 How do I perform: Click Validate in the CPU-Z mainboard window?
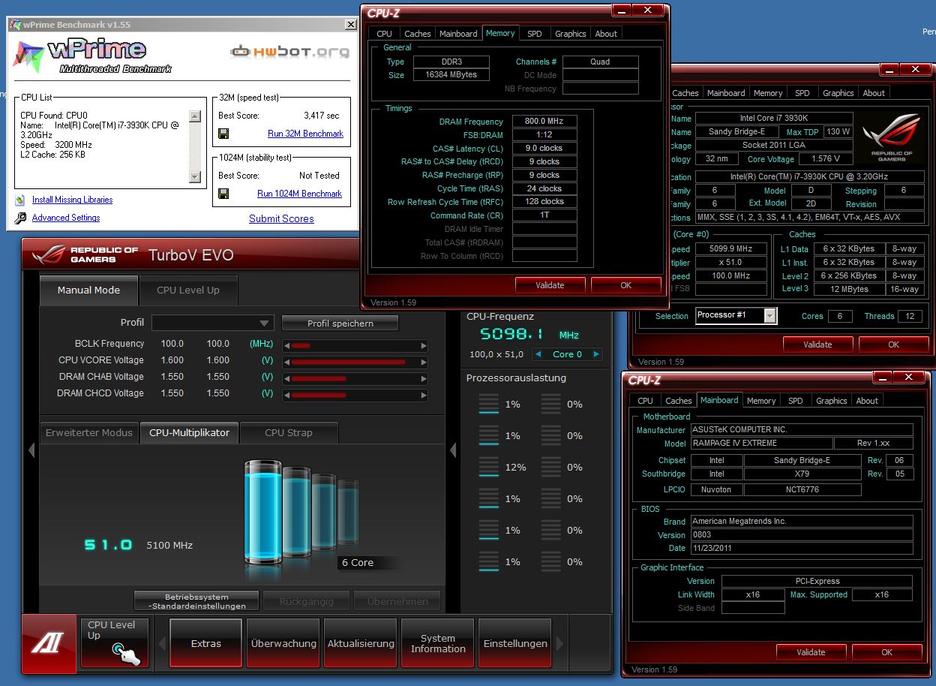[x=811, y=652]
